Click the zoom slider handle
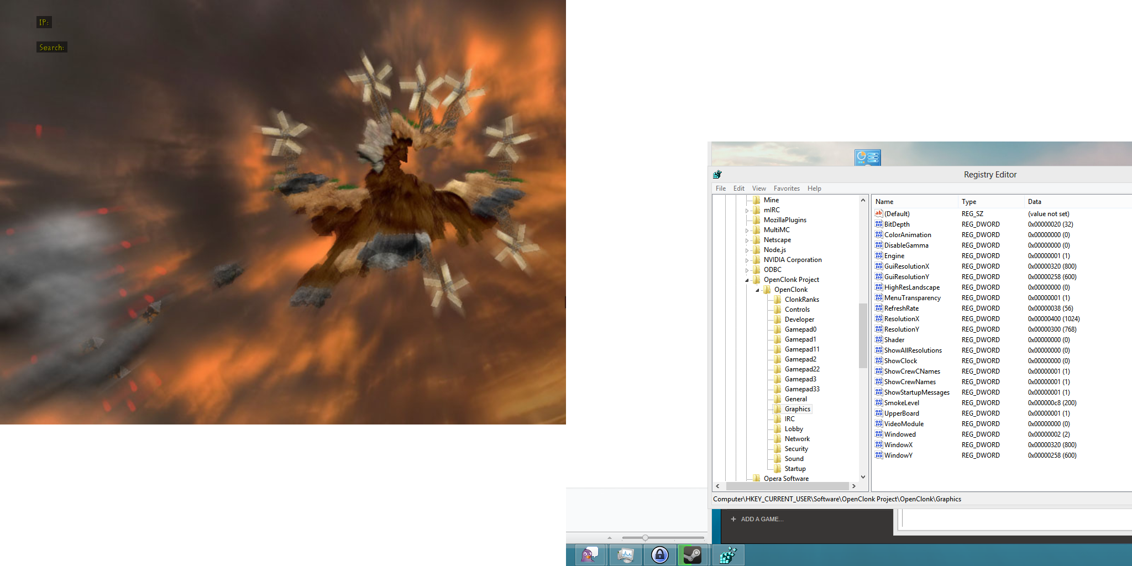Image resolution: width=1132 pixels, height=566 pixels. click(645, 538)
